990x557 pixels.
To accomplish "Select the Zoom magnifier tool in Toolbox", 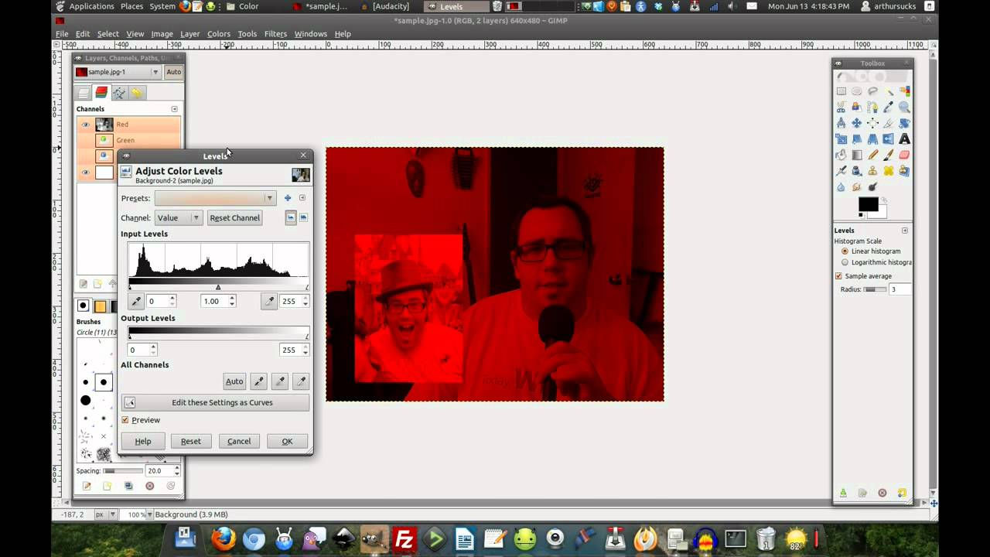I will (904, 108).
